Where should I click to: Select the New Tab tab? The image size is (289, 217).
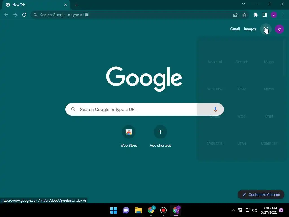pyautogui.click(x=36, y=5)
